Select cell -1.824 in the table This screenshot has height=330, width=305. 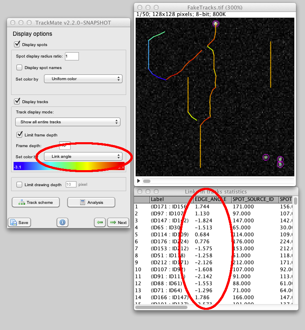(x=203, y=220)
